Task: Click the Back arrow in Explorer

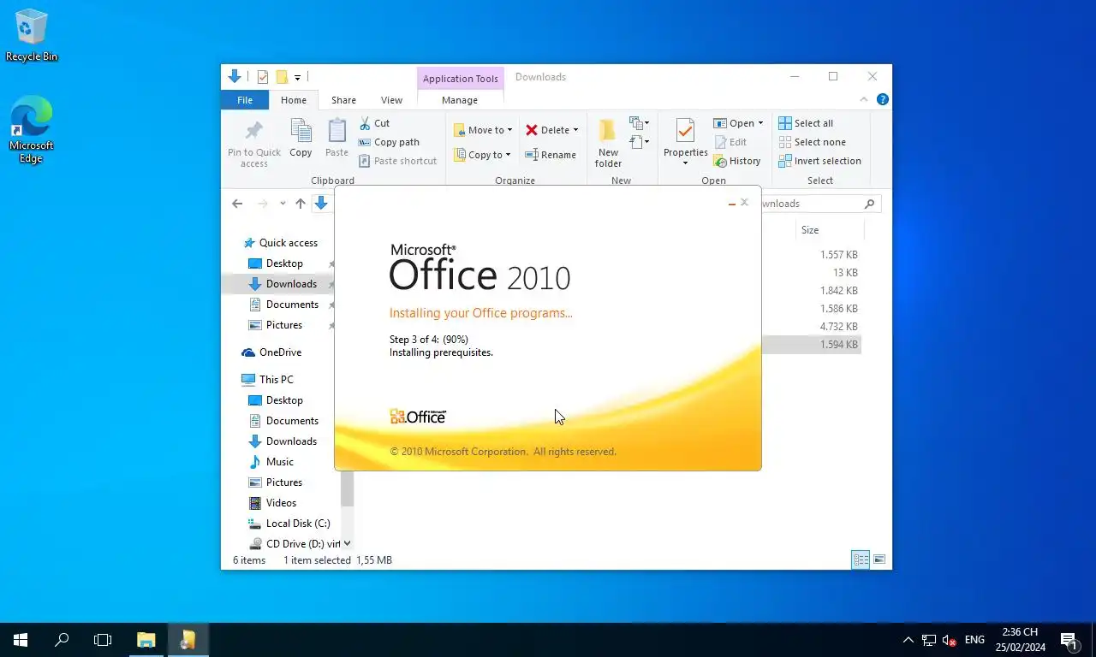Action: [237, 204]
